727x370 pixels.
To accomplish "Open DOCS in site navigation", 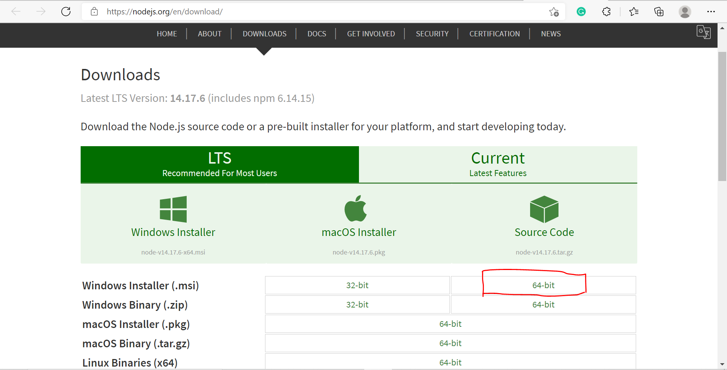I will pyautogui.click(x=317, y=34).
